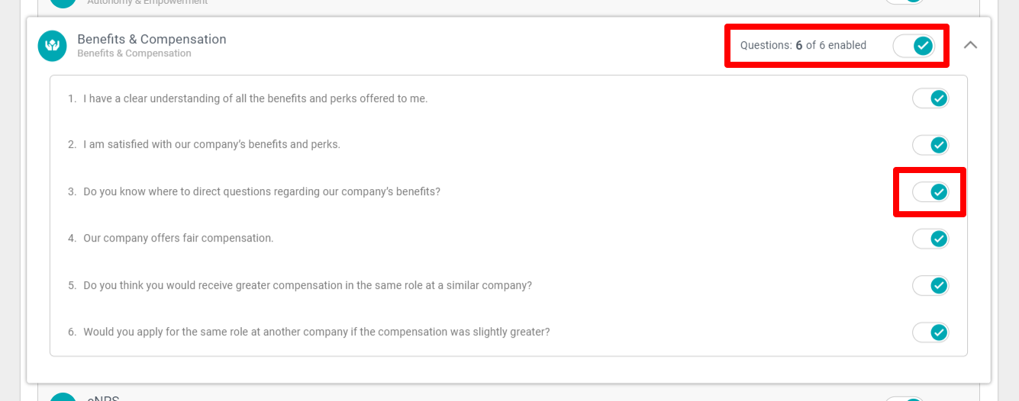Disable the clear understanding of benefits question

[x=930, y=98]
